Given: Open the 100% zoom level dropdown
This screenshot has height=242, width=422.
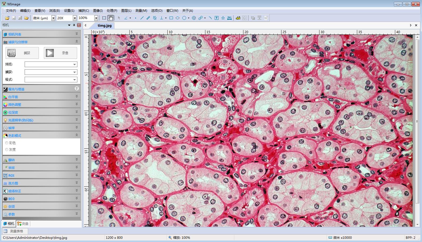Looking at the screenshot, I should (96, 18).
